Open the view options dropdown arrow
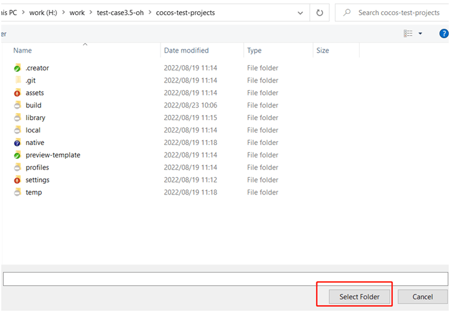Image resolution: width=450 pixels, height=312 pixels. coord(420,33)
